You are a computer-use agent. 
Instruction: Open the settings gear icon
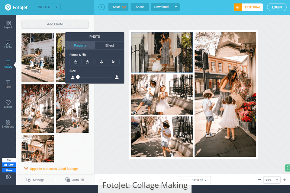pyautogui.click(x=8, y=177)
